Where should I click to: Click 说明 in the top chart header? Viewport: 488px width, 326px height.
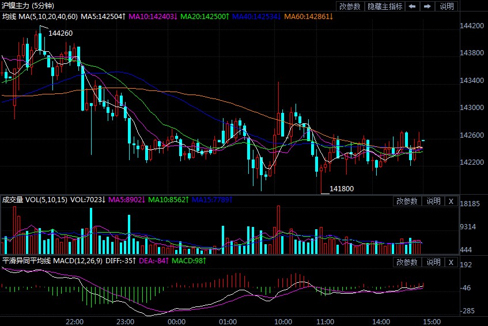click(x=447, y=6)
